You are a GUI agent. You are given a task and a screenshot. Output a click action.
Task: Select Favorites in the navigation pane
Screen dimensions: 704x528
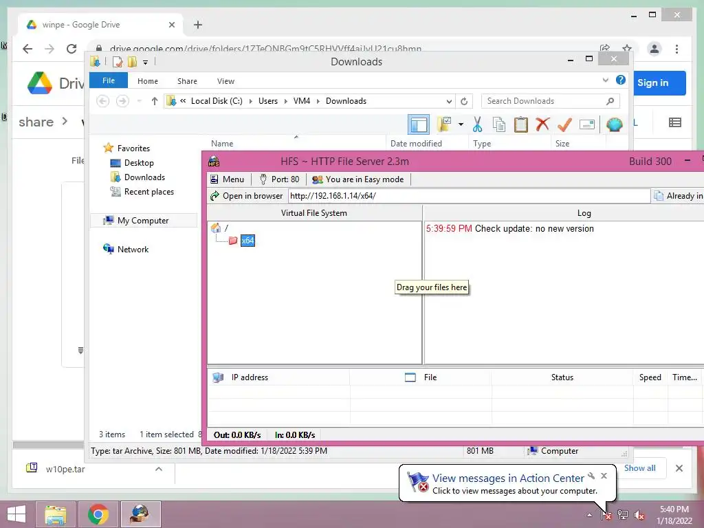coord(133,148)
